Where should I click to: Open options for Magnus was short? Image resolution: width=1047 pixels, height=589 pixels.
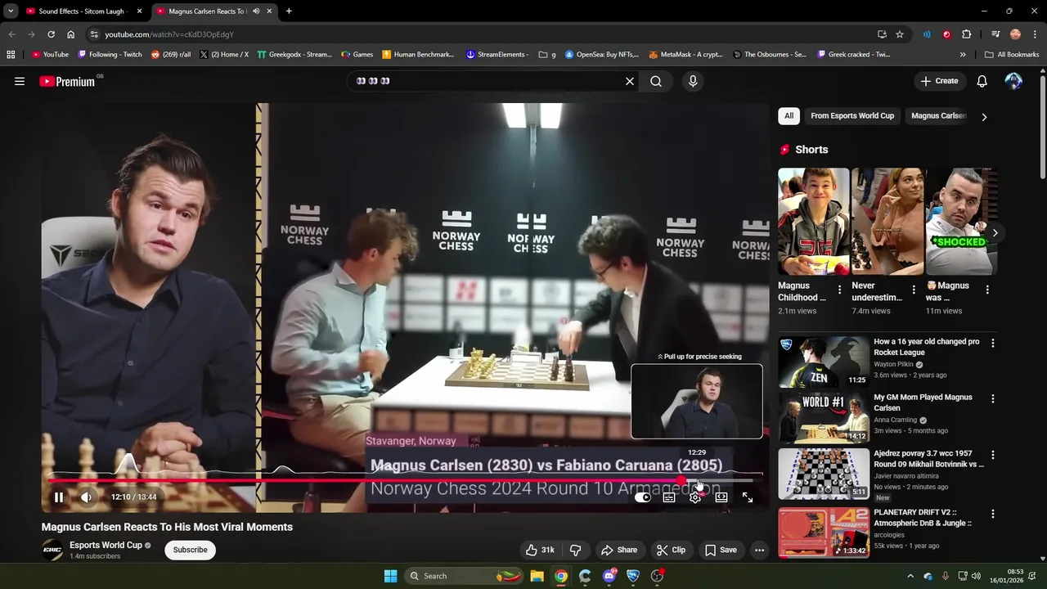(x=987, y=290)
